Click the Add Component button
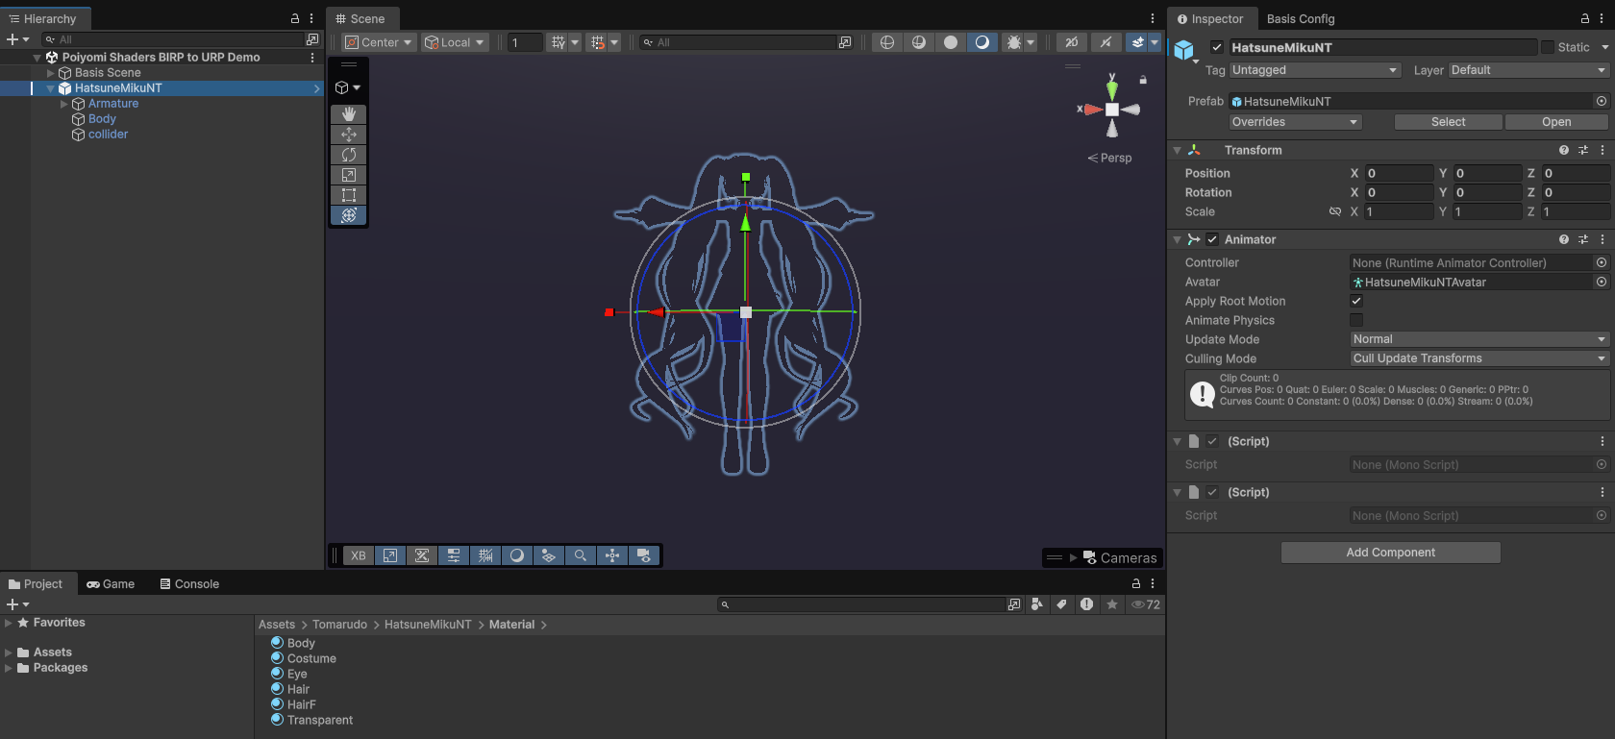The height and width of the screenshot is (739, 1615). pyautogui.click(x=1390, y=553)
